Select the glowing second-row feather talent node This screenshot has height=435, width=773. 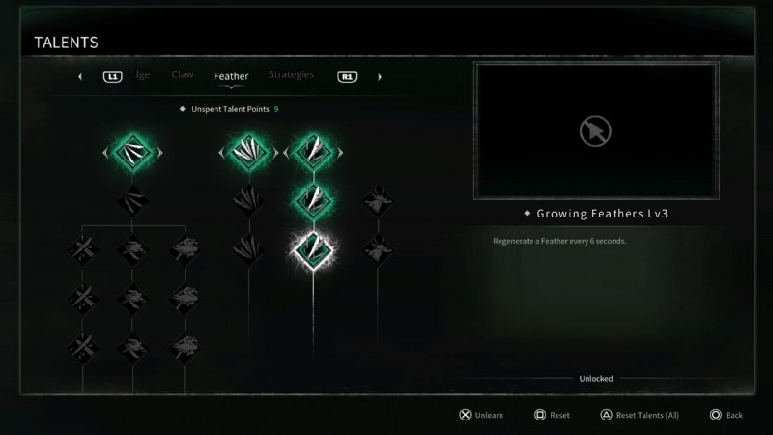pyautogui.click(x=313, y=201)
